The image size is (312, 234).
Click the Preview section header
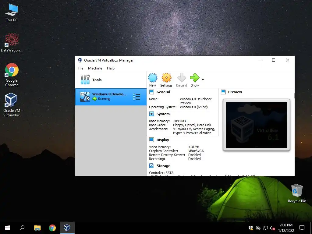[x=235, y=92]
